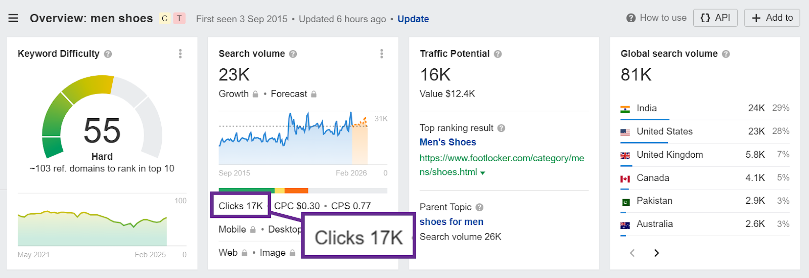Show Parent Topic help icon
809x278 pixels.
[x=479, y=207]
